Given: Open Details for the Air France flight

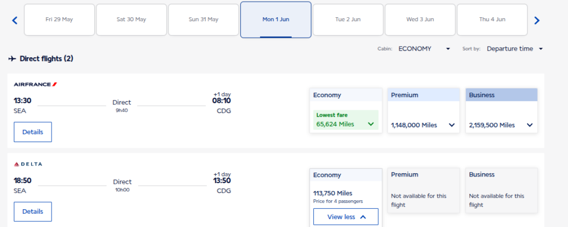Looking at the screenshot, I should pos(33,132).
